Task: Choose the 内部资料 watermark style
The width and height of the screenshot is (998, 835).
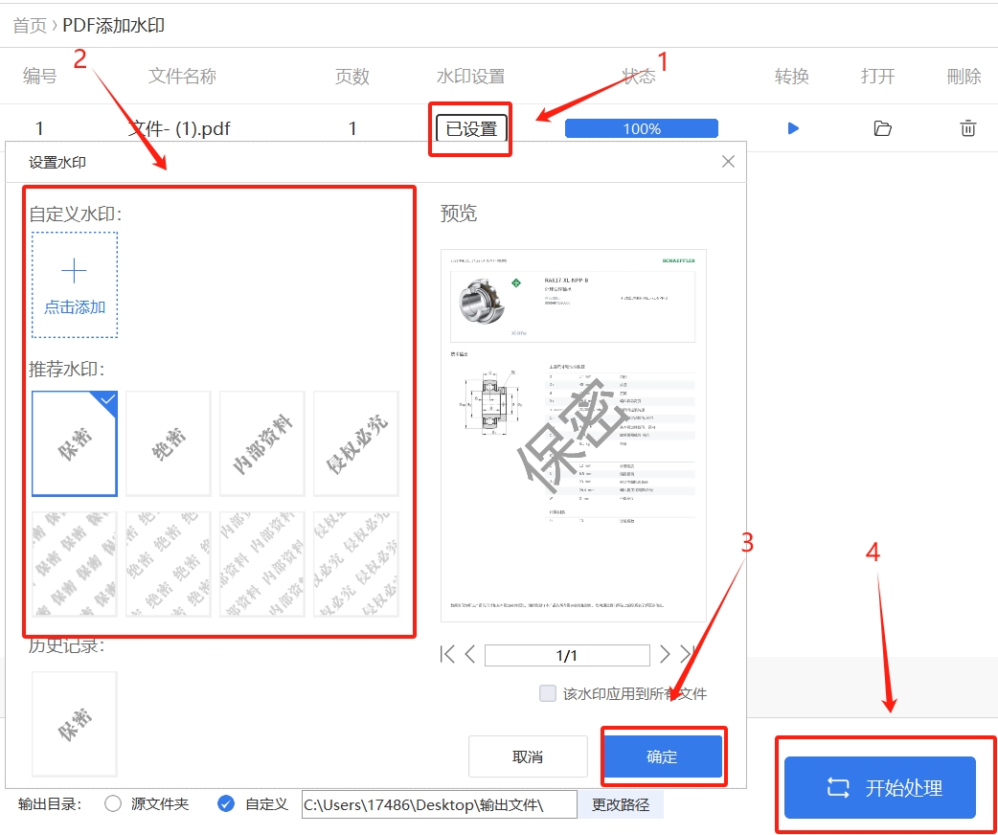Action: (x=261, y=443)
